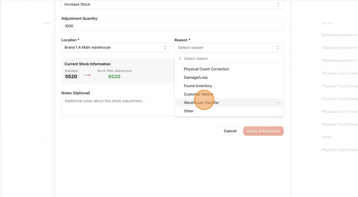The width and height of the screenshot is (358, 197).
Task: Select the Damage/Loss reason option
Action: 229,78
